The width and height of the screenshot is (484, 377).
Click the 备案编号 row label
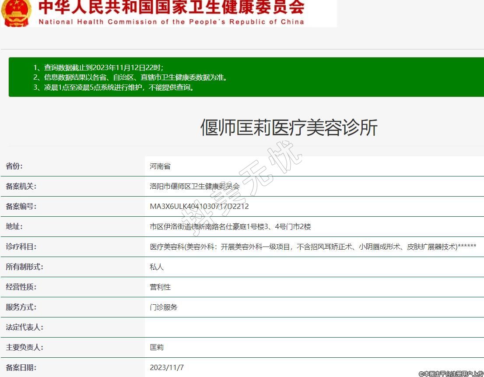click(21, 207)
